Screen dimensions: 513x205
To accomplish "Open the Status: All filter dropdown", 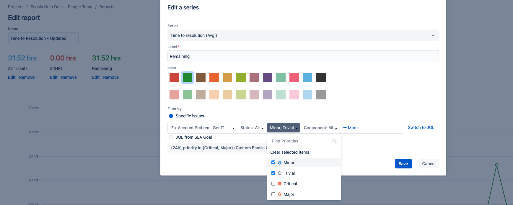I will tap(252, 128).
